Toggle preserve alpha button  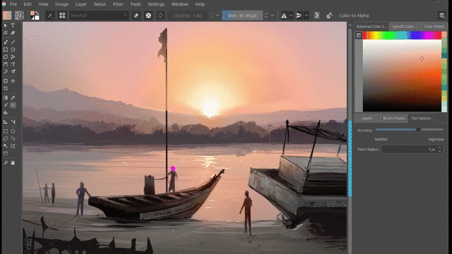pyautogui.click(x=148, y=16)
